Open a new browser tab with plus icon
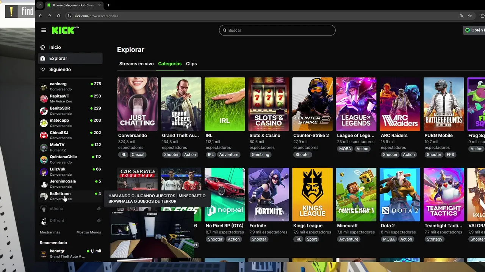This screenshot has width=485, height=272. (108, 5)
